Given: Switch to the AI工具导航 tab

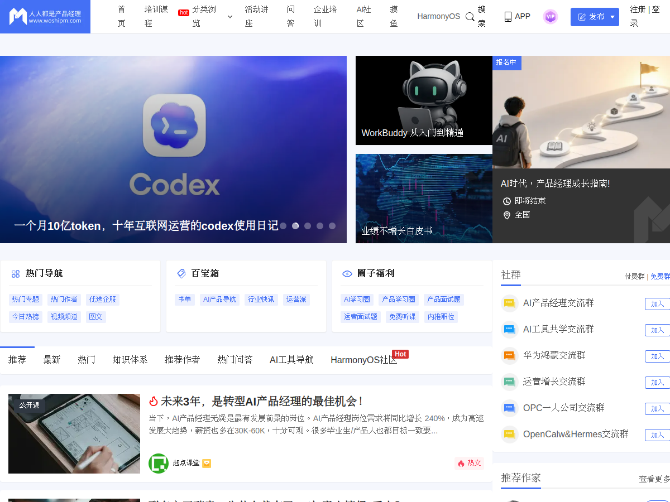Looking at the screenshot, I should coord(291,360).
